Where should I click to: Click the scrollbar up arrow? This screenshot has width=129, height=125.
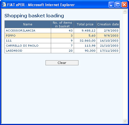tap(125, 11)
